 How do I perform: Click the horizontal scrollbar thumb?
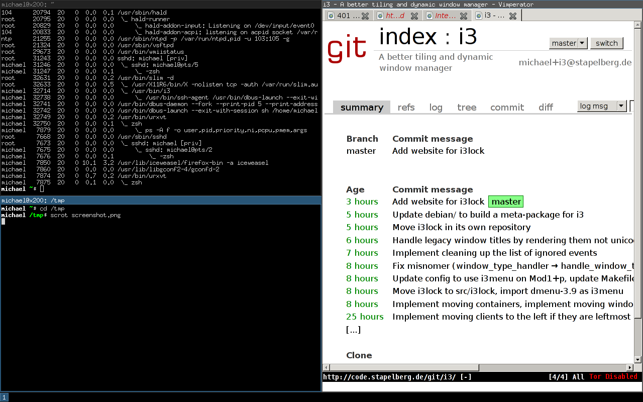tap(404, 368)
